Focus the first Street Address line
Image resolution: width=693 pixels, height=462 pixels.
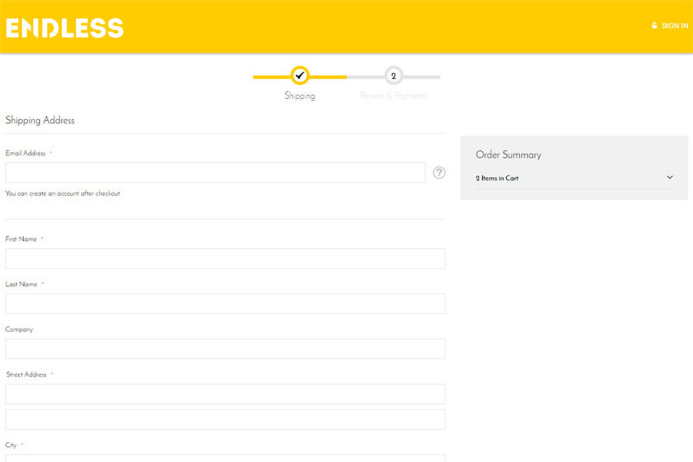click(225, 394)
